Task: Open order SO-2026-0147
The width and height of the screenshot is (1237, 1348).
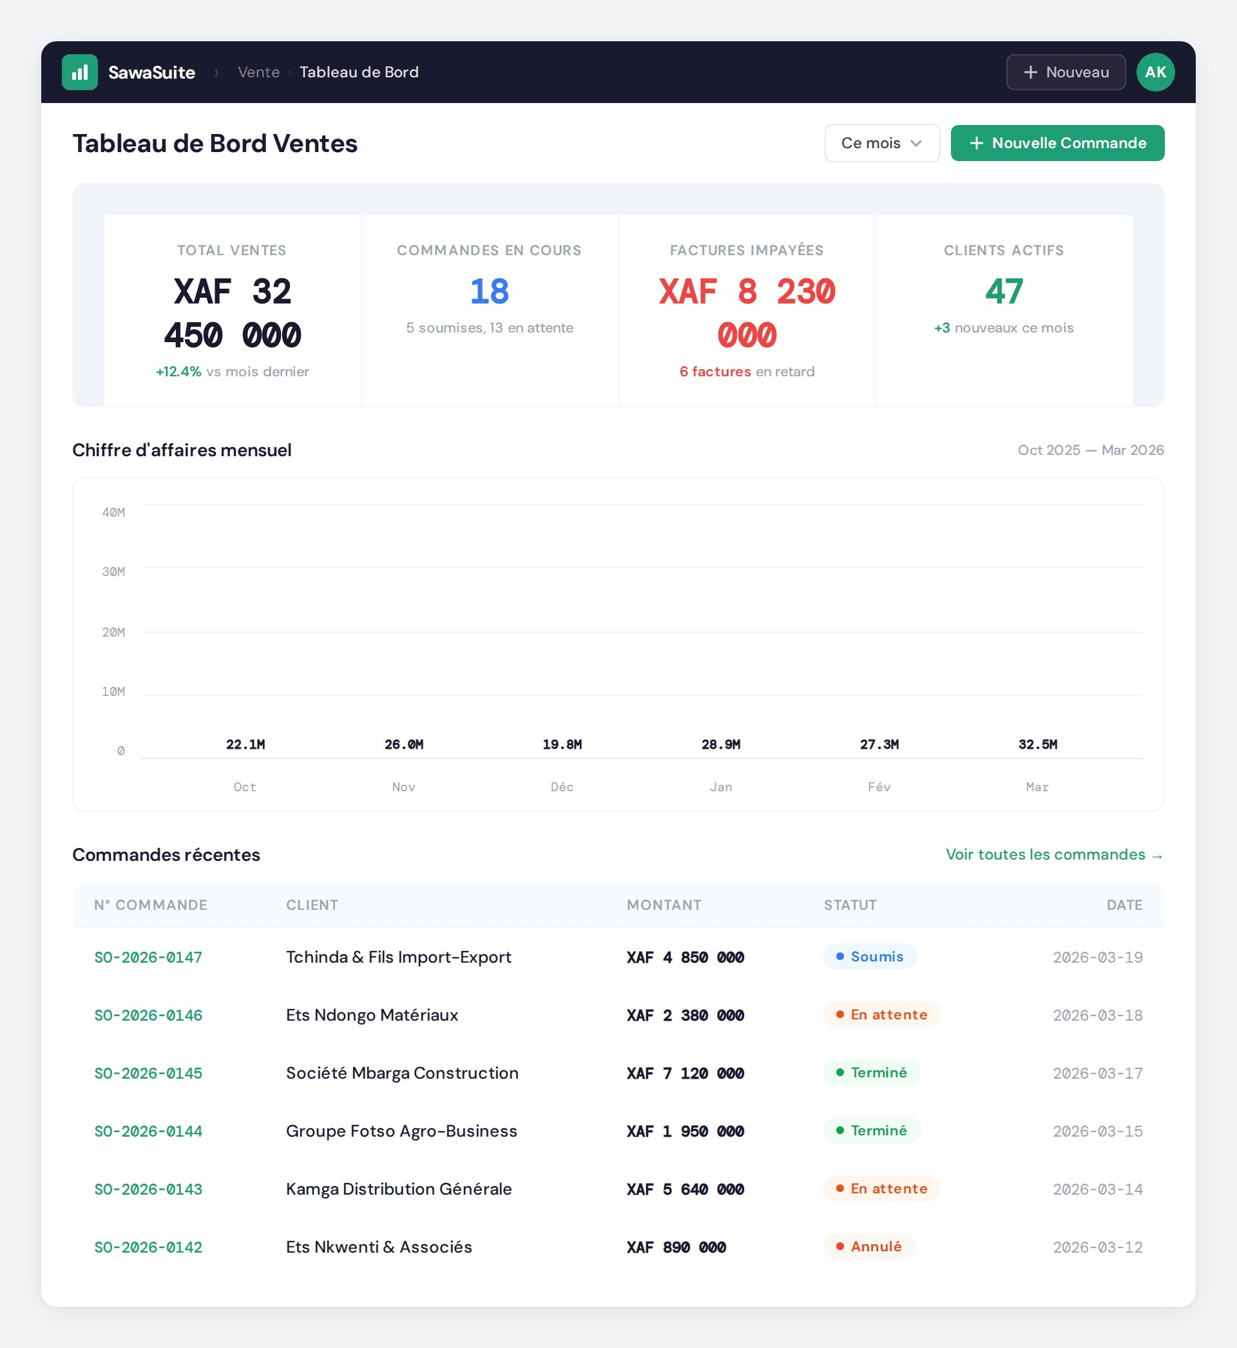Action: click(x=148, y=957)
